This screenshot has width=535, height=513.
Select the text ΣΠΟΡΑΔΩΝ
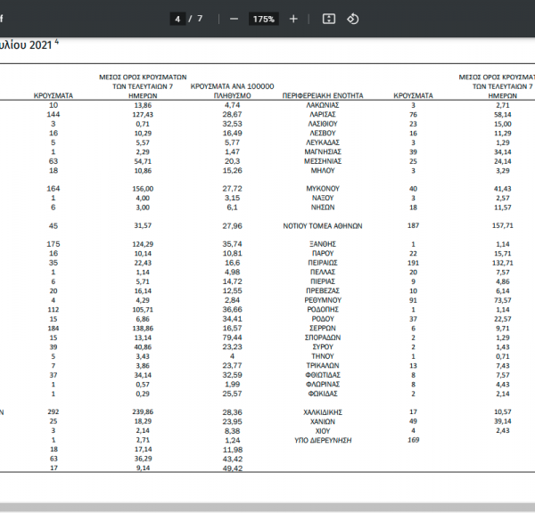pyautogui.click(x=323, y=338)
